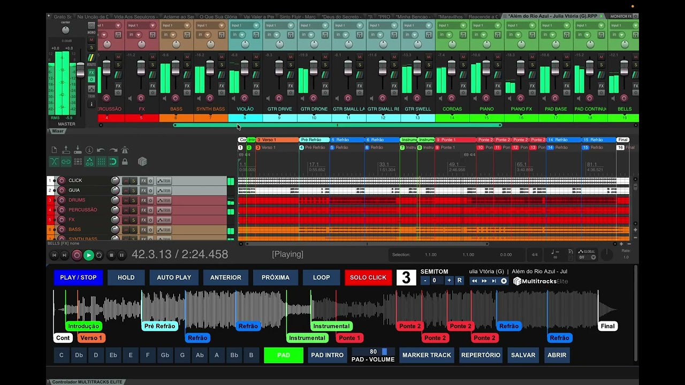Switch to 'Sinto Fluir' project tab
This screenshot has height=385, width=685.
298,17
